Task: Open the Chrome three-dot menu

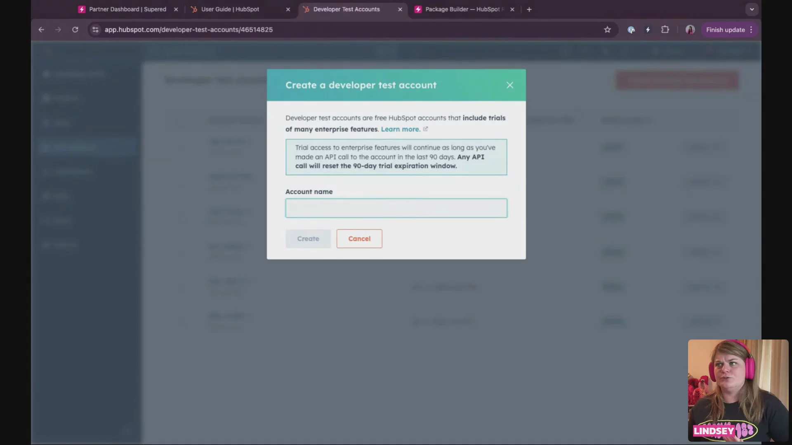Action: pos(751,30)
